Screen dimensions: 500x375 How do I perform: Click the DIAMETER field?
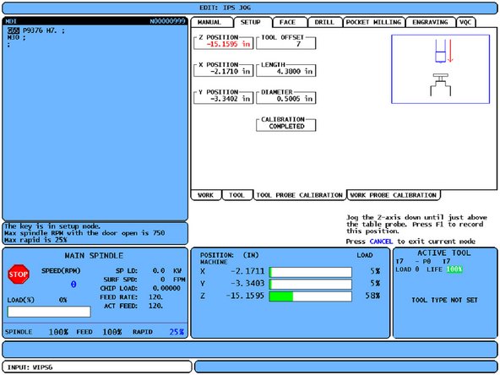(285, 96)
